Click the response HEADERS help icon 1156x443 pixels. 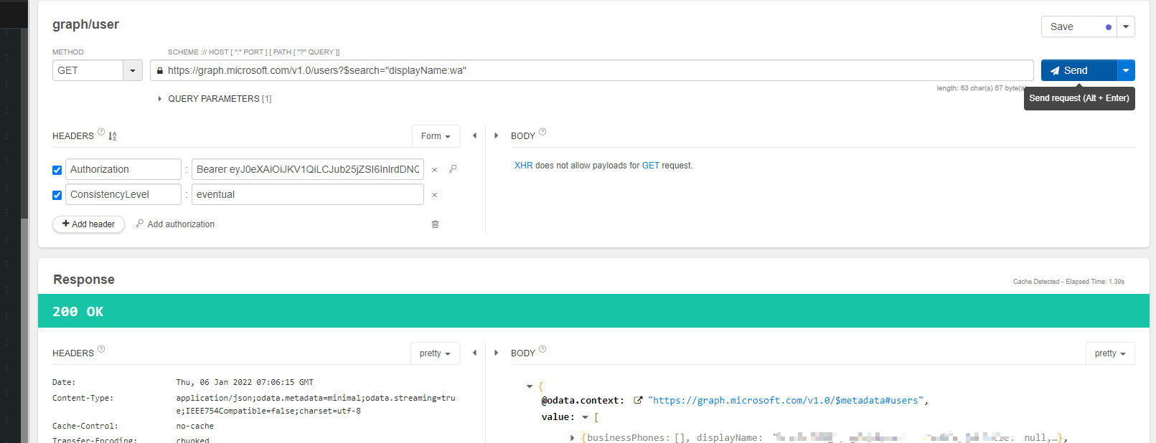[101, 349]
